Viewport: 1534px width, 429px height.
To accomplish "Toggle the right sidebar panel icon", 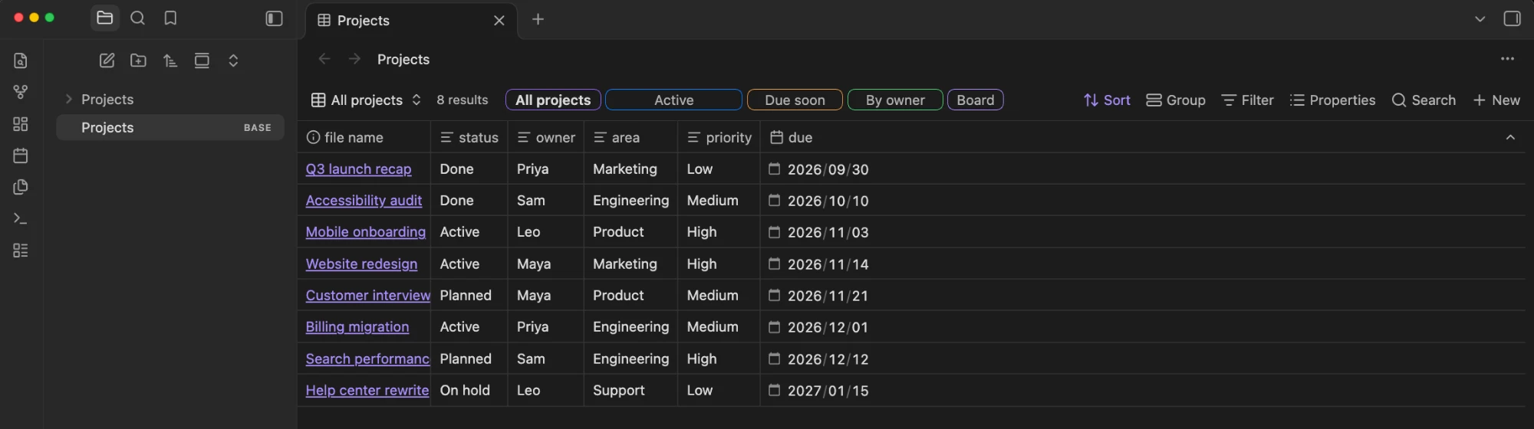I will point(1513,19).
